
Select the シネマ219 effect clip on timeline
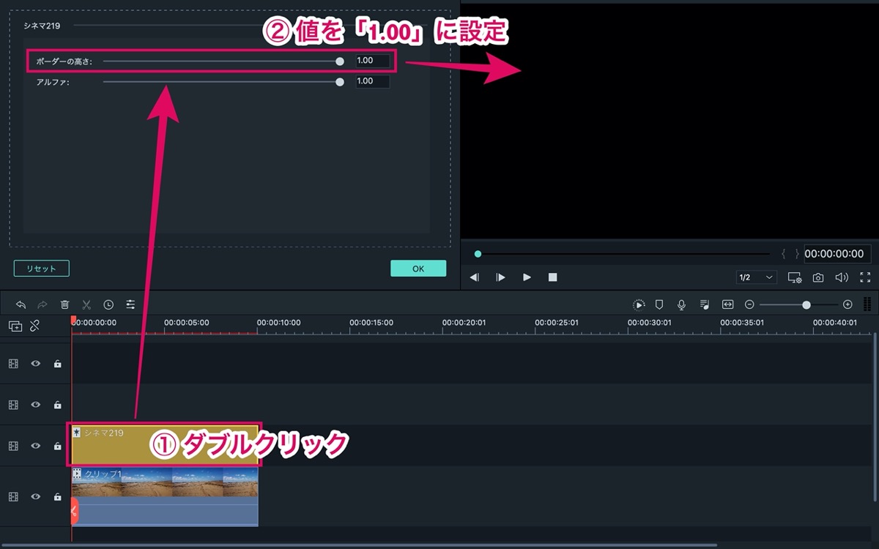(x=165, y=445)
